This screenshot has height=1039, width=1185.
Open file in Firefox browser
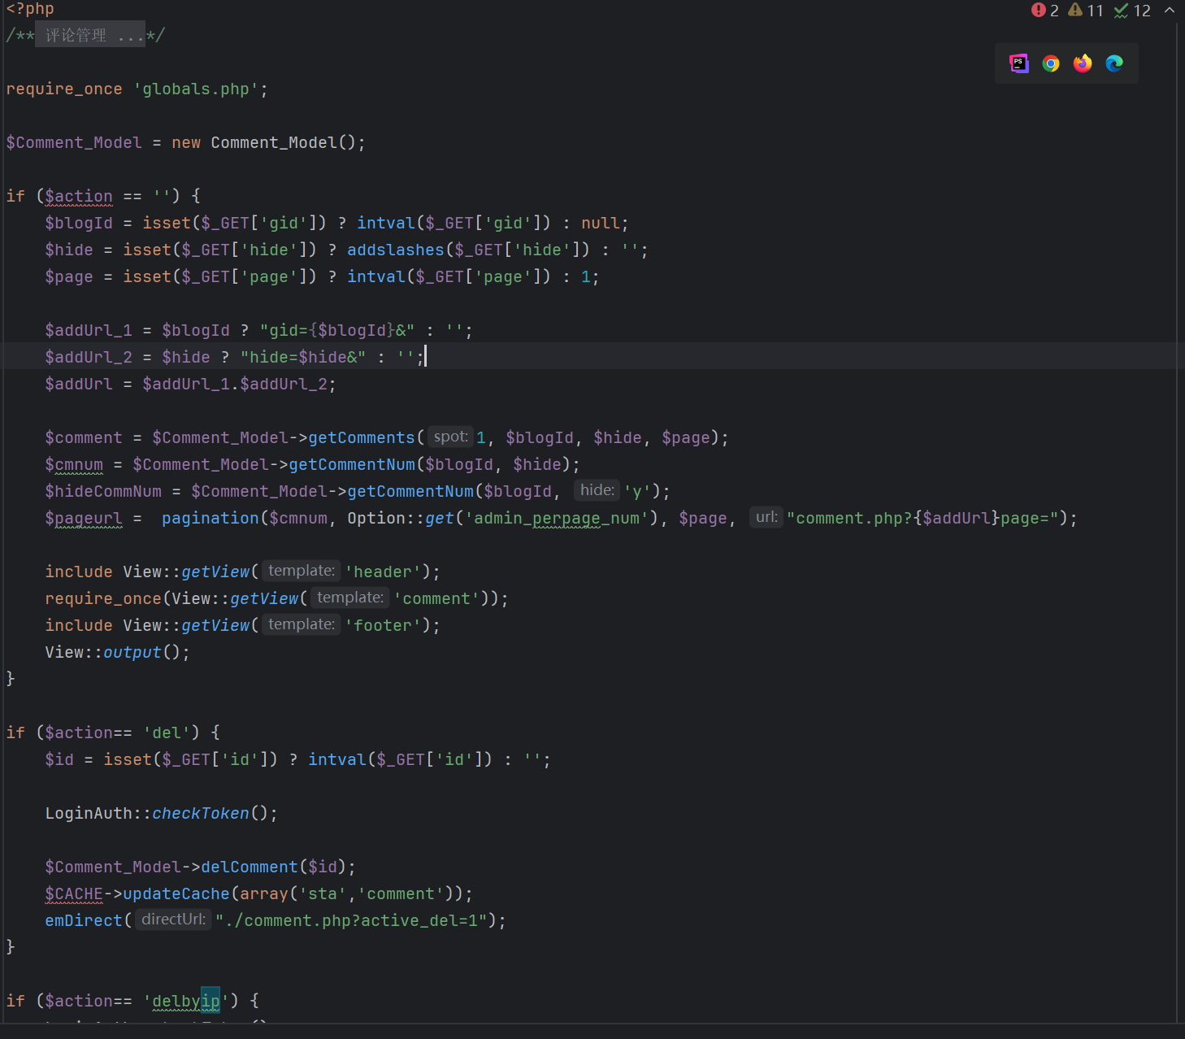point(1083,63)
